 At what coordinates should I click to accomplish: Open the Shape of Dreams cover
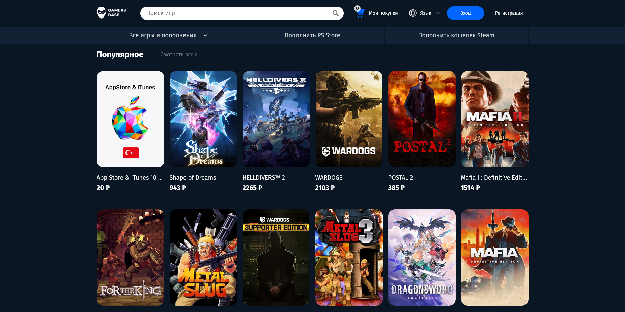click(203, 119)
